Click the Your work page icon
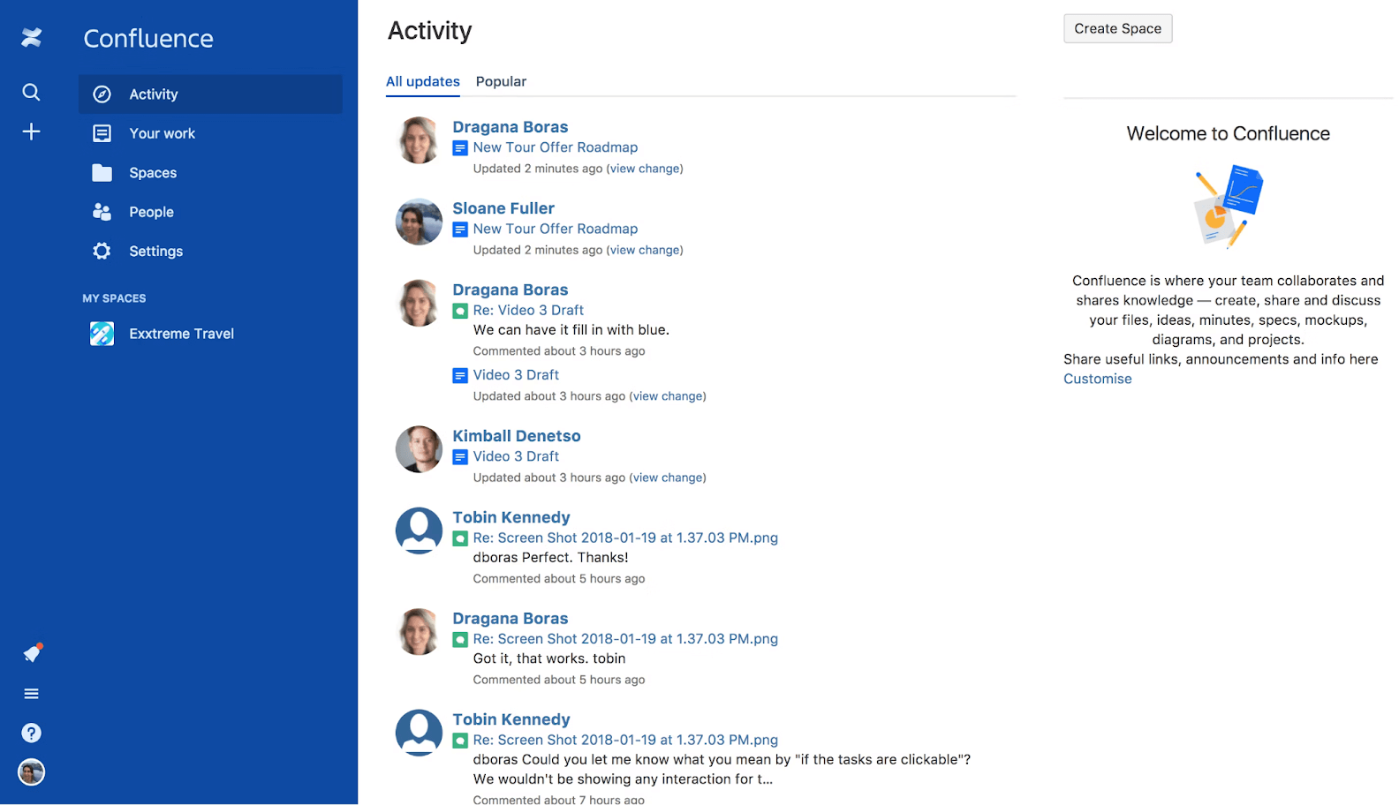This screenshot has height=805, width=1399. click(x=102, y=133)
